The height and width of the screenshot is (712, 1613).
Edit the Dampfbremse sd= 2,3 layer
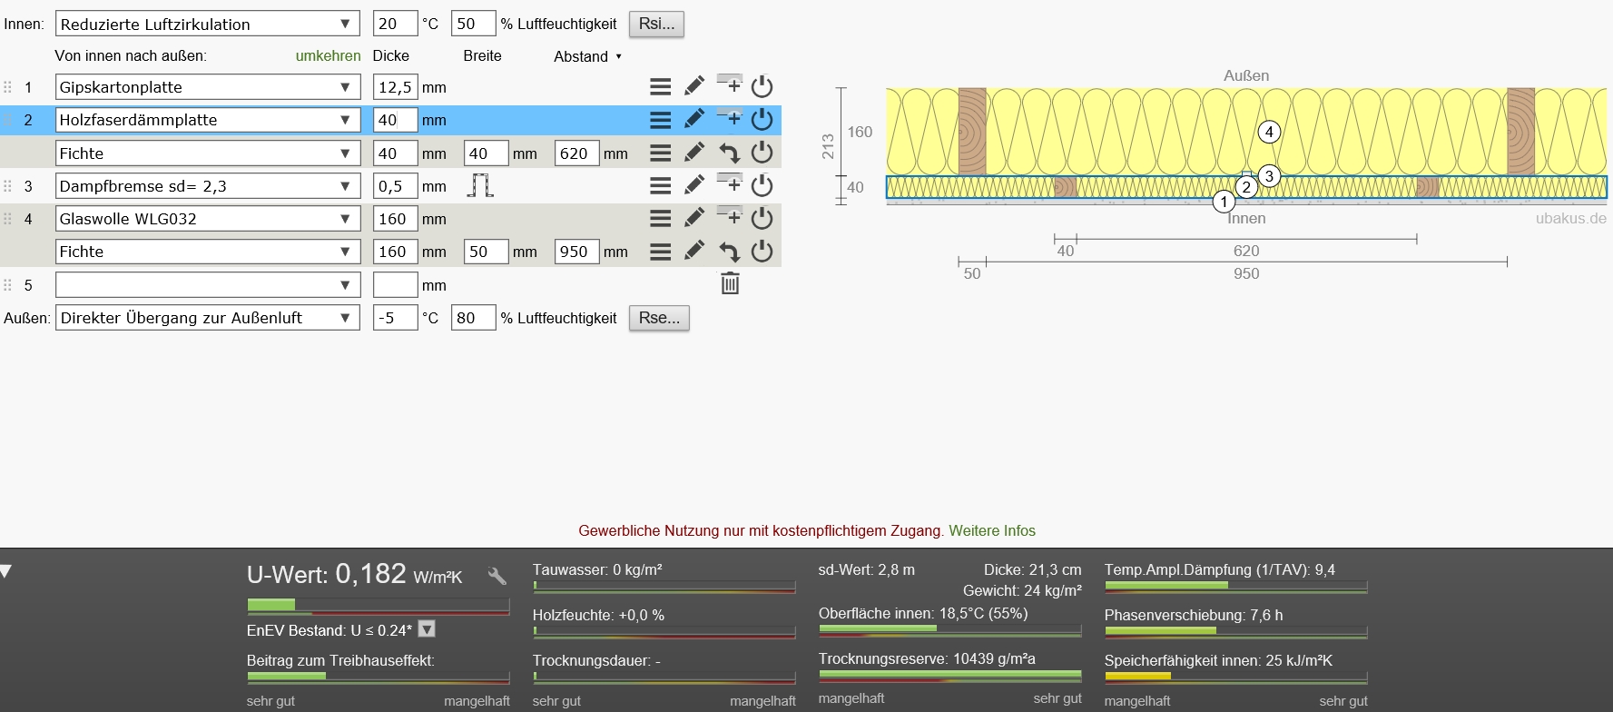tap(694, 186)
